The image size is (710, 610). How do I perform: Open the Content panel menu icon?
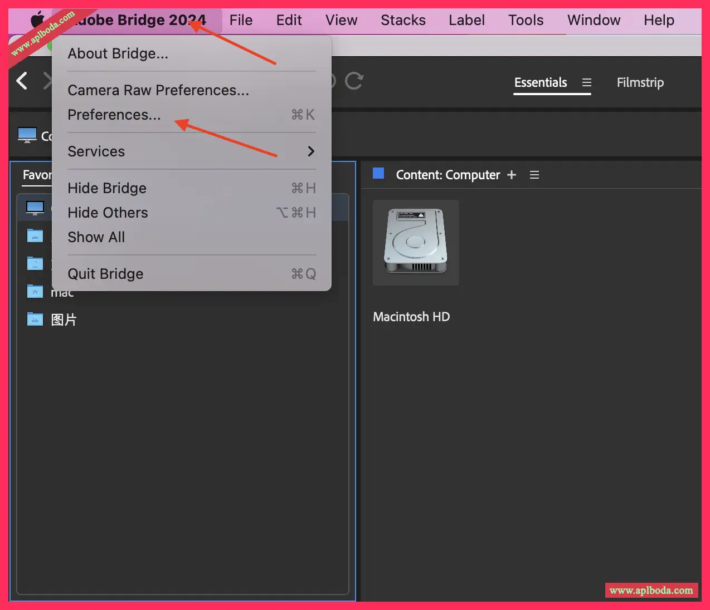534,175
